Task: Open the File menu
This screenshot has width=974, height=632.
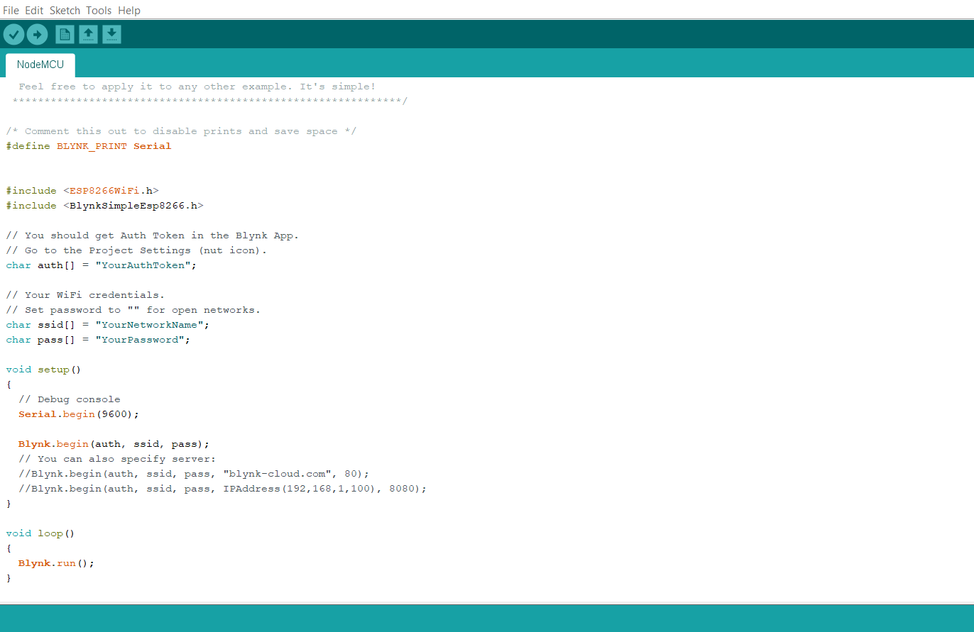Action: click(x=11, y=11)
